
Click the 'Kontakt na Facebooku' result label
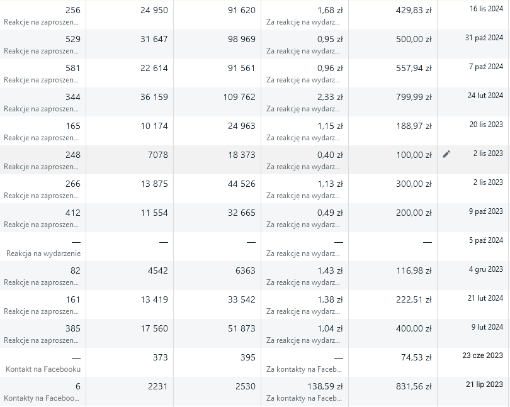tap(43, 369)
